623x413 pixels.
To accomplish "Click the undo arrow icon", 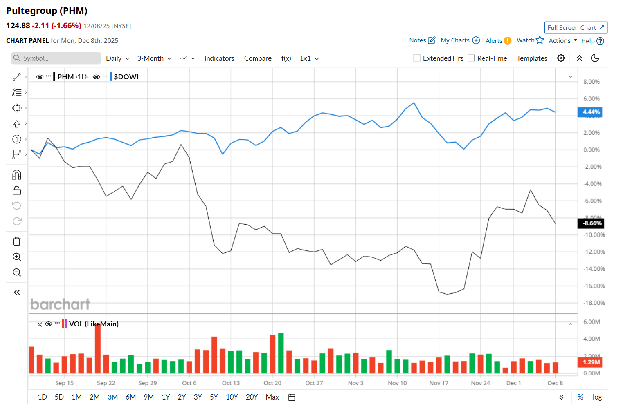I will point(17,205).
